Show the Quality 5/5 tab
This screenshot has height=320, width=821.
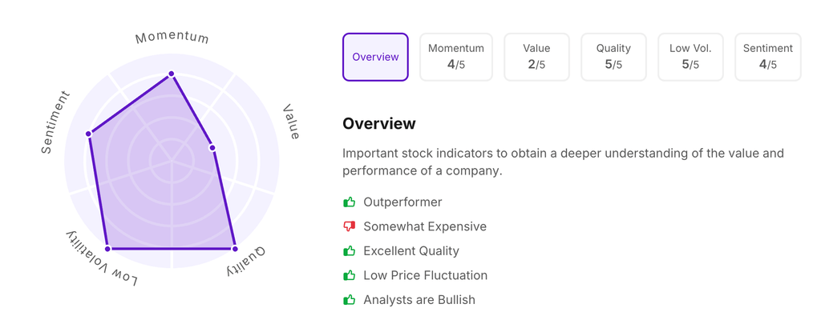tap(613, 57)
